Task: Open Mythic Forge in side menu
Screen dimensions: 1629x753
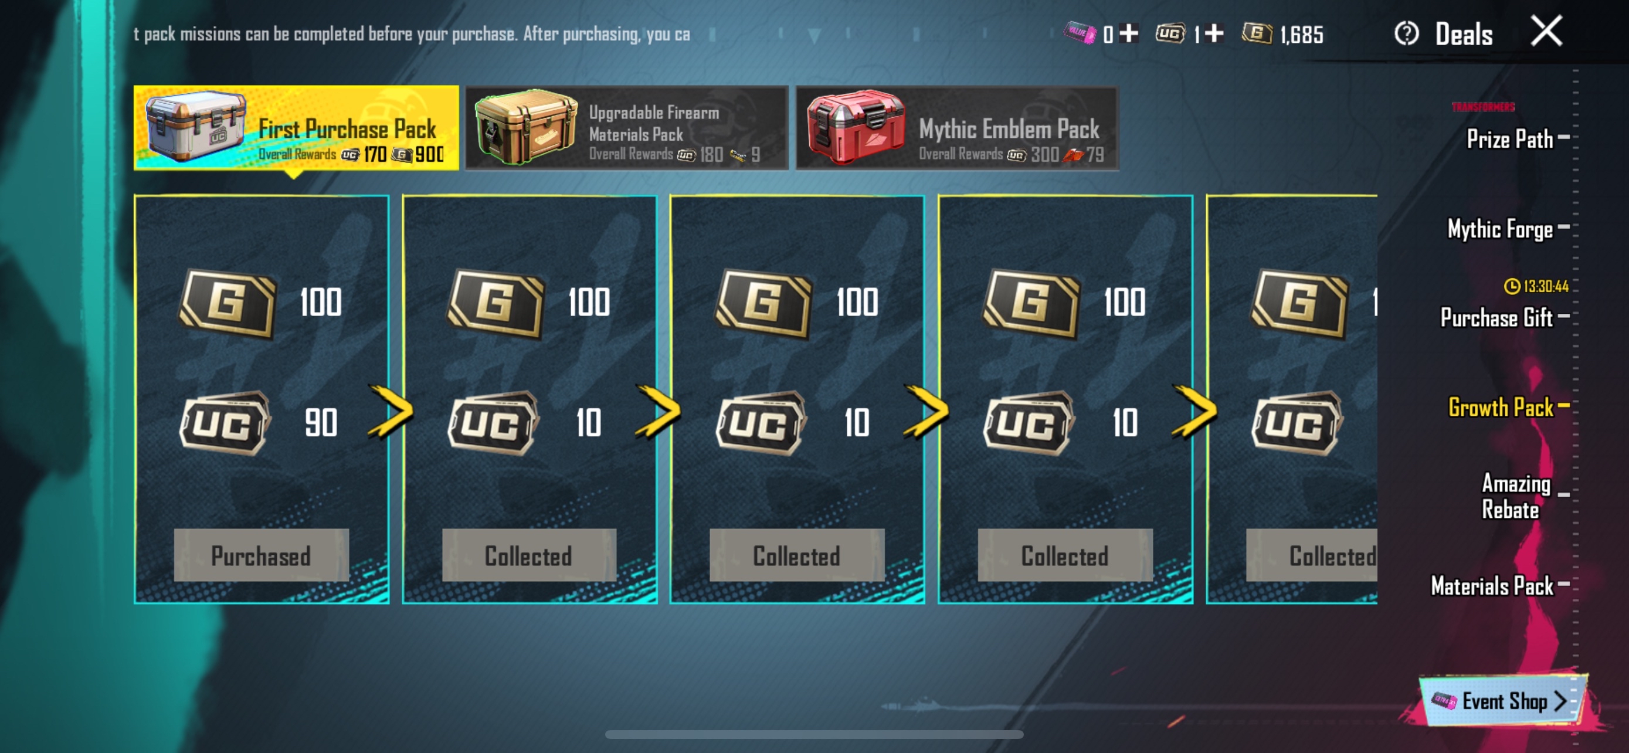Action: (1500, 229)
